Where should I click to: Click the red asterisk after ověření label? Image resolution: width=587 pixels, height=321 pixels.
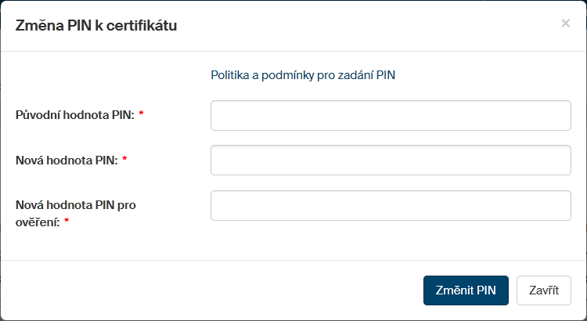(x=67, y=222)
